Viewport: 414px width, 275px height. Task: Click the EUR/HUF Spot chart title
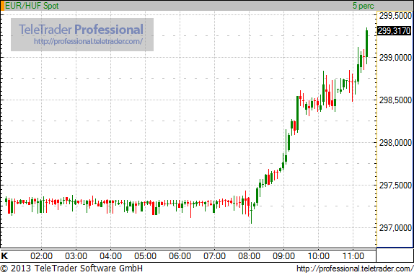tap(32, 6)
